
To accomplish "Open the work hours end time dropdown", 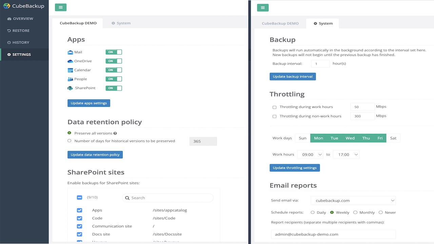I will [346, 155].
